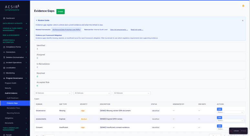Viewport: 250px width, 136px height.
Task: Edit the Consent Insufficient gap row
Action: click(x=219, y=126)
